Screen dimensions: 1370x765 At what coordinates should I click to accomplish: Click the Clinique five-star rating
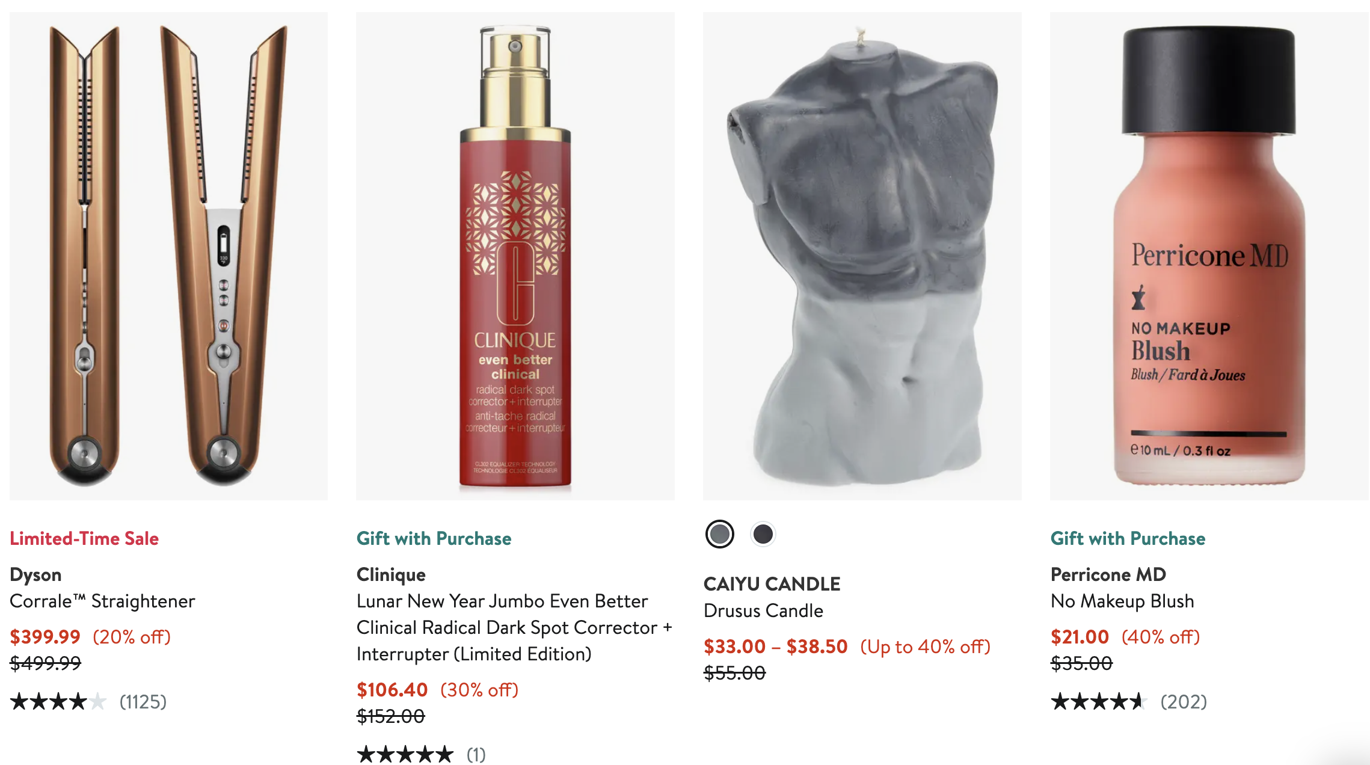(x=421, y=754)
